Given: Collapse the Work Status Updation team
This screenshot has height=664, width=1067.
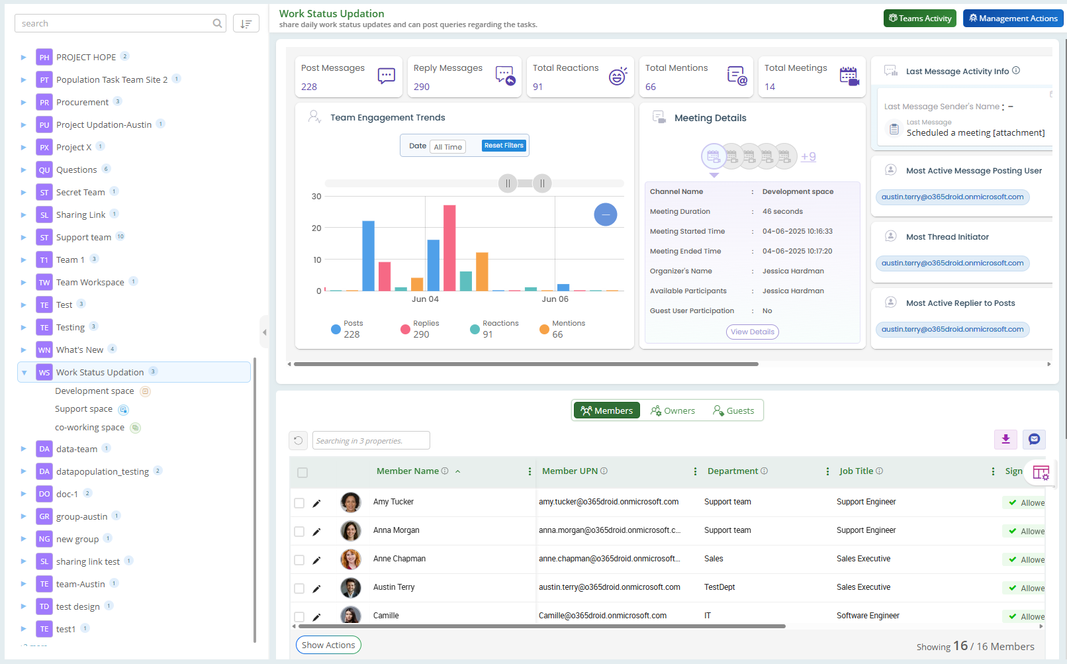Looking at the screenshot, I should [x=24, y=373].
